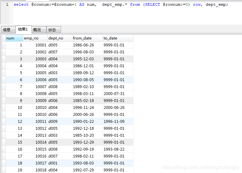242x173 pixels.
Task: Click from_date 1993-12-29
Action: (x=88, y=142)
